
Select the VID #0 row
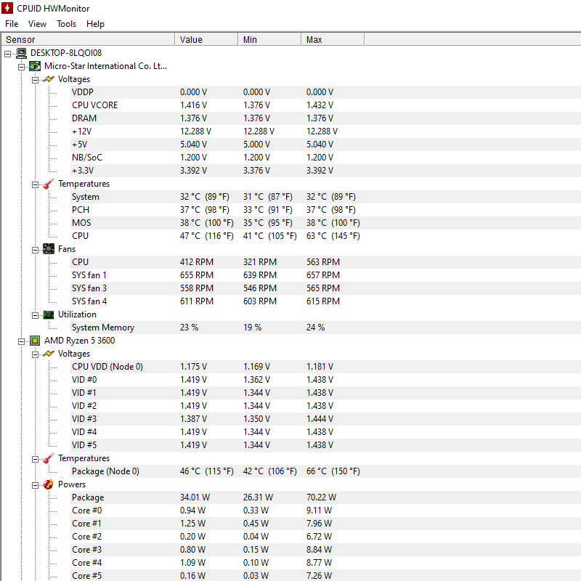[x=325, y=380]
